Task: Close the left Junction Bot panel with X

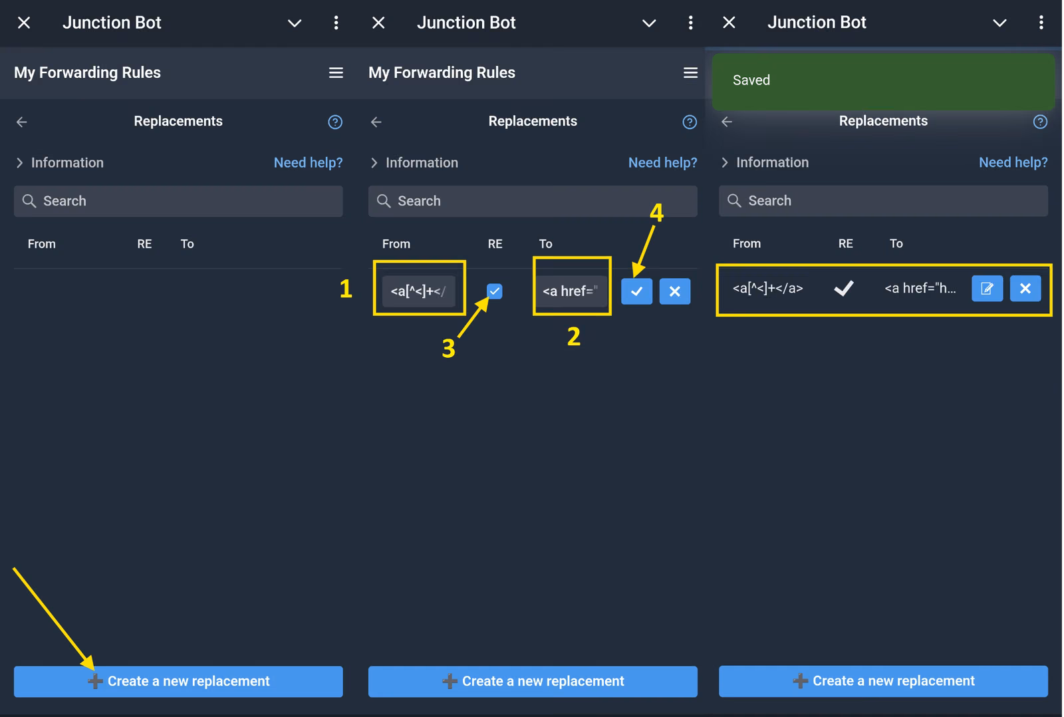Action: [x=24, y=23]
